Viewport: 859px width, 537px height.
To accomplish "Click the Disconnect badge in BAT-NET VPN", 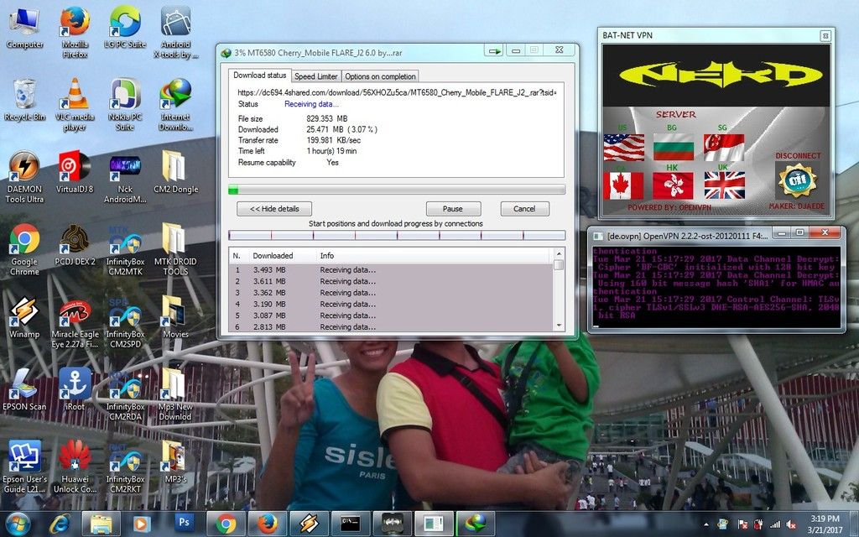I will pos(796,179).
